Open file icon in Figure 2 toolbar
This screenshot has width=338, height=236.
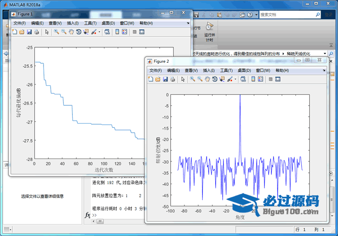pos(158,79)
